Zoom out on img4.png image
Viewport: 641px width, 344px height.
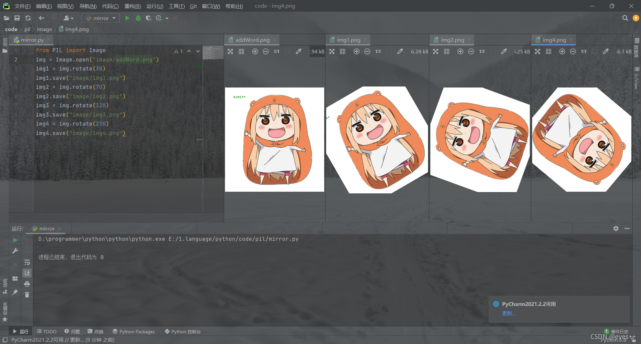573,51
